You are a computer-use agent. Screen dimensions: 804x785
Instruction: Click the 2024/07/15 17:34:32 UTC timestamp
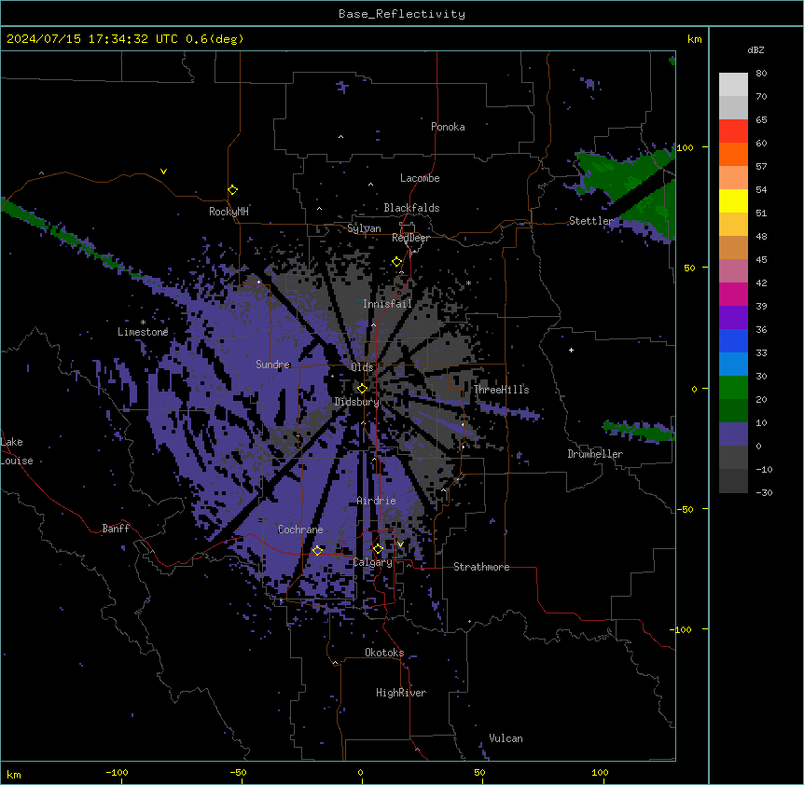(x=92, y=39)
